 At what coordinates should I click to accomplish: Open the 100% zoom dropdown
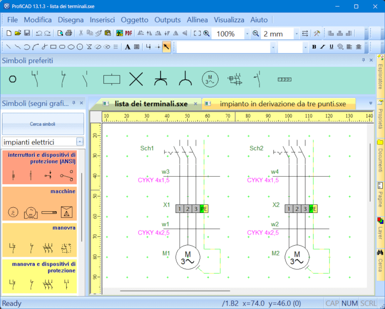pos(247,33)
